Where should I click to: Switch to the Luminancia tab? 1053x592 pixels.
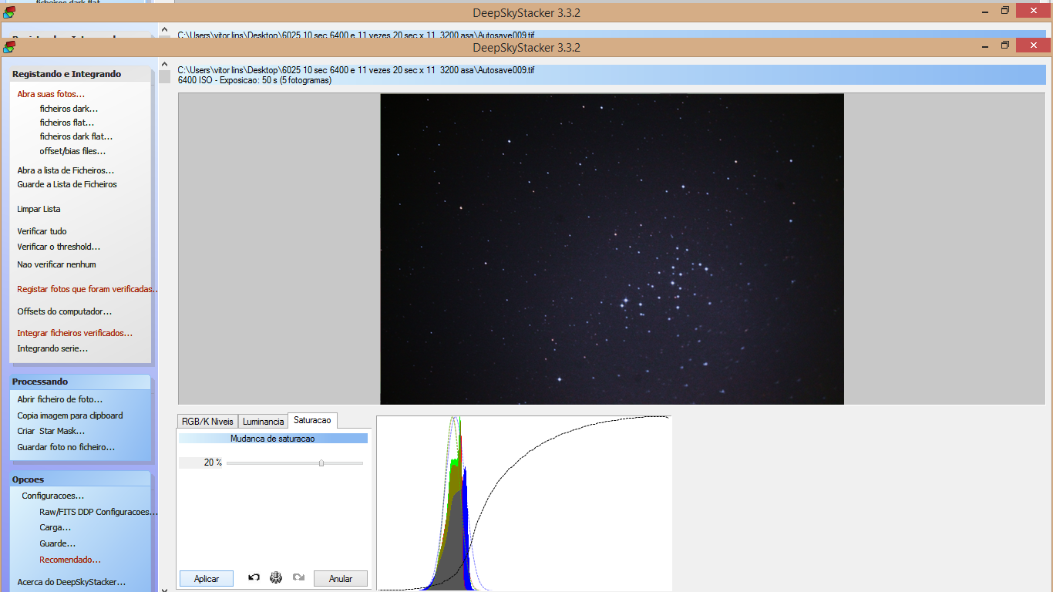click(x=263, y=422)
